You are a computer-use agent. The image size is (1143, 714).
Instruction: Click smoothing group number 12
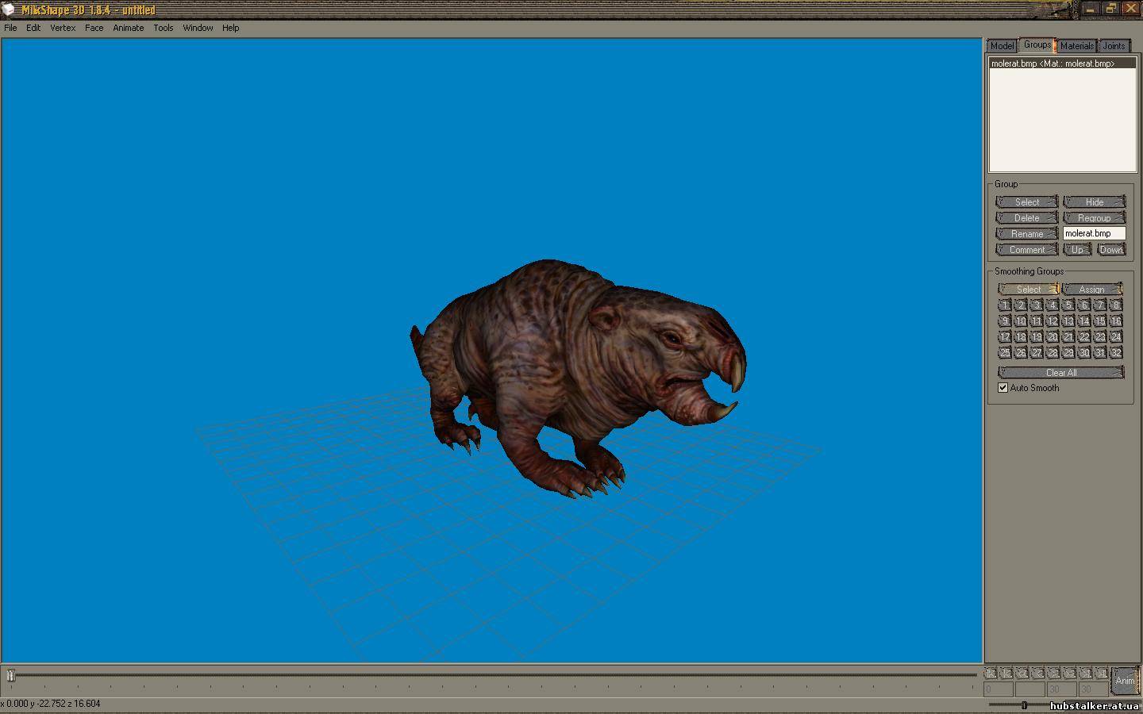tap(1053, 321)
